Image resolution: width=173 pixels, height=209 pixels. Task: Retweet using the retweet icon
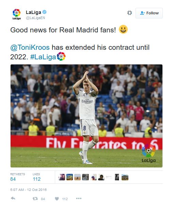click(x=35, y=199)
